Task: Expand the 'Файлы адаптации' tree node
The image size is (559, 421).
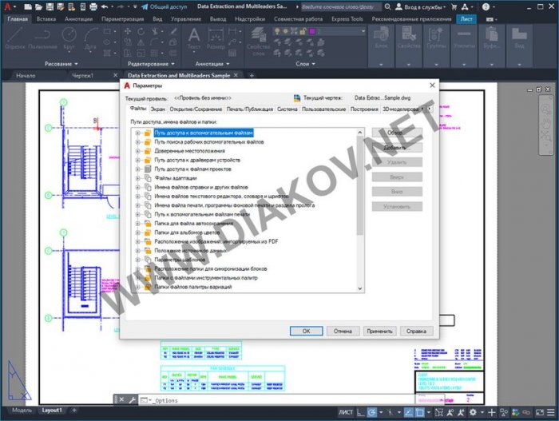Action: (x=137, y=178)
